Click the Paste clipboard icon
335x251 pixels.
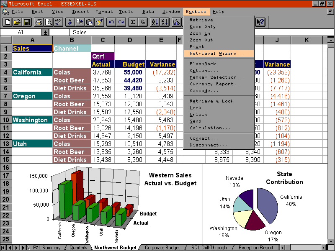tap(90, 22)
